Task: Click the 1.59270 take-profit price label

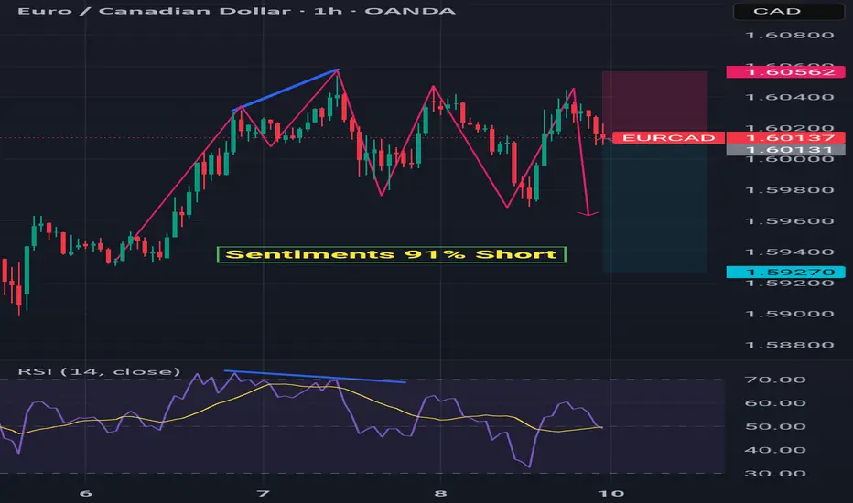Action: tap(785, 272)
